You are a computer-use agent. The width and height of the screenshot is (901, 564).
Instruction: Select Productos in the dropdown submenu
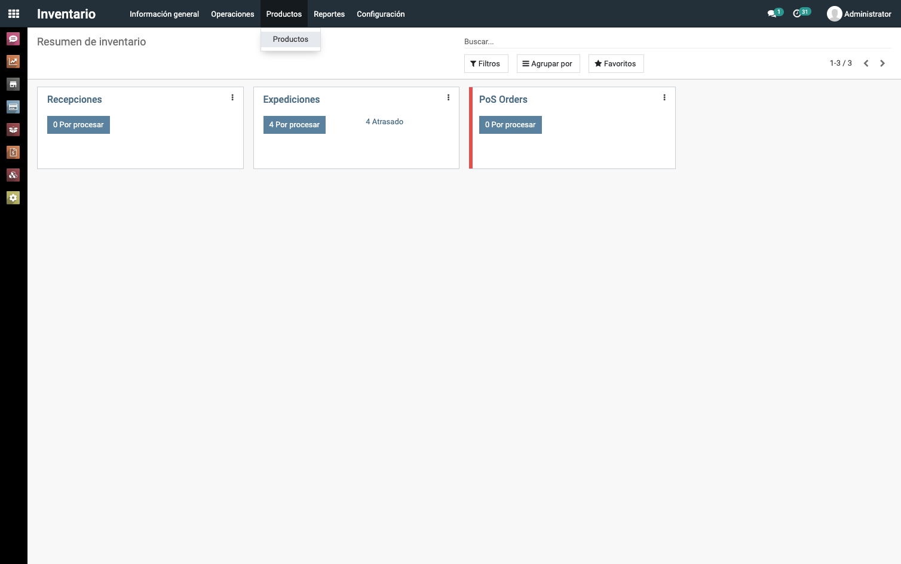(290, 39)
